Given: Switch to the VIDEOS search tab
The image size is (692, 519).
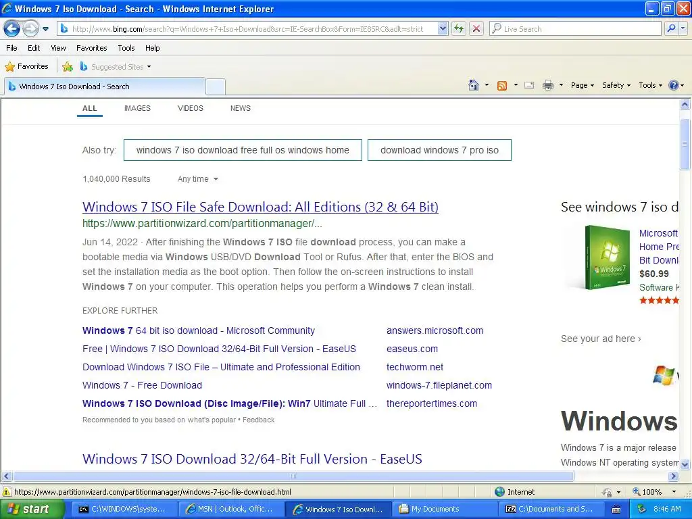Looking at the screenshot, I should 190,108.
